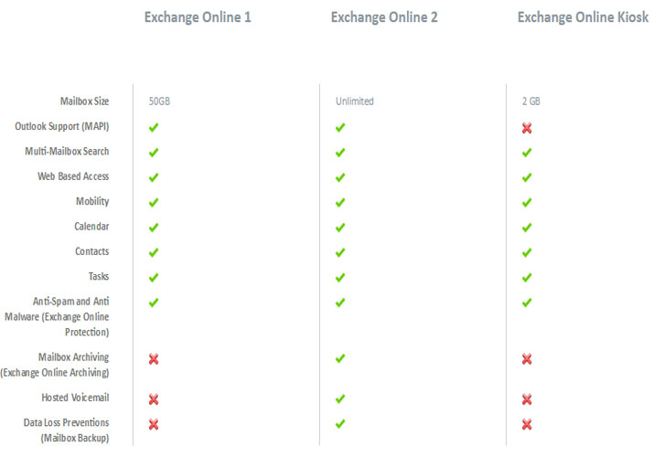Click Contacts checkmark for Exchange Online 1
The width and height of the screenshot is (654, 457).
click(154, 252)
